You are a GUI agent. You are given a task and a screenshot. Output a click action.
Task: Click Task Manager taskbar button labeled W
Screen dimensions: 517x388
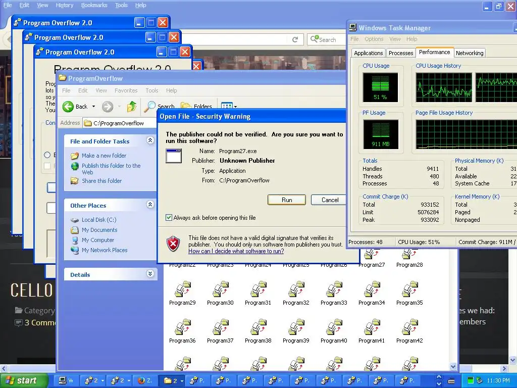[x=66, y=380]
